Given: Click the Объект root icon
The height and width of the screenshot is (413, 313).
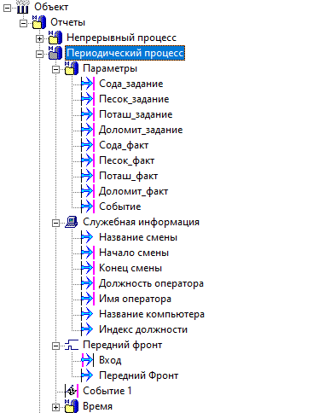Looking at the screenshot, I should click(x=23, y=7).
